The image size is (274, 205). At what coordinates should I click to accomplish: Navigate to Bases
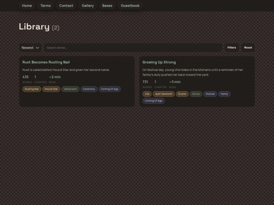pyautogui.click(x=107, y=6)
